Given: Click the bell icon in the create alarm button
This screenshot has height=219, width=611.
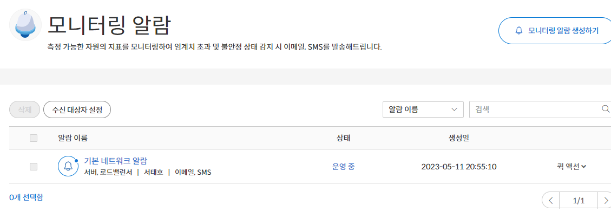Looking at the screenshot, I should click(x=518, y=31).
